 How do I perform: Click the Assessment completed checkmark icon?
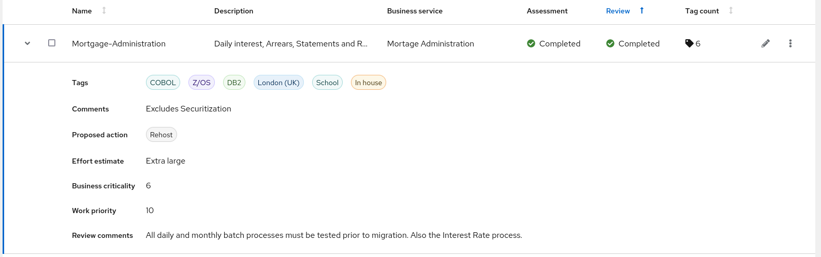[531, 43]
